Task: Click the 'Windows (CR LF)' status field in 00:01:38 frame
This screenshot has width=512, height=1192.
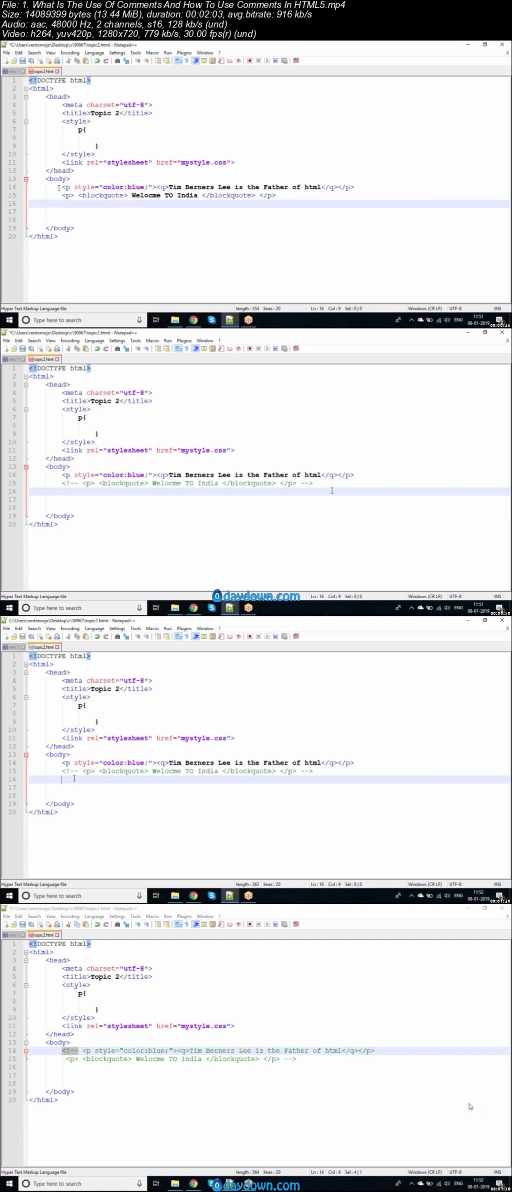Action: tap(425, 1172)
